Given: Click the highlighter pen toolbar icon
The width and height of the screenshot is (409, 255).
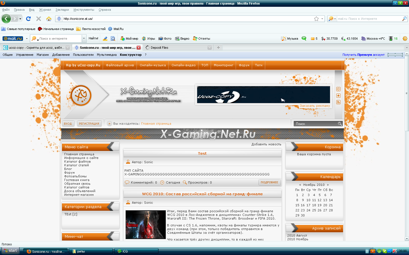Looking at the screenshot, I should (x=105, y=39).
